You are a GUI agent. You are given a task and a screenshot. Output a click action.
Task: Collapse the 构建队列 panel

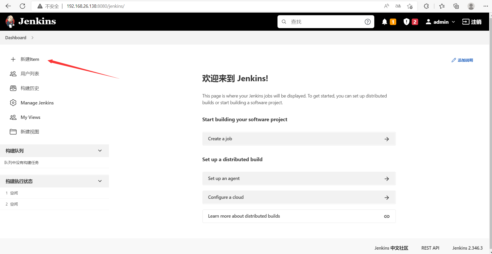coord(100,151)
